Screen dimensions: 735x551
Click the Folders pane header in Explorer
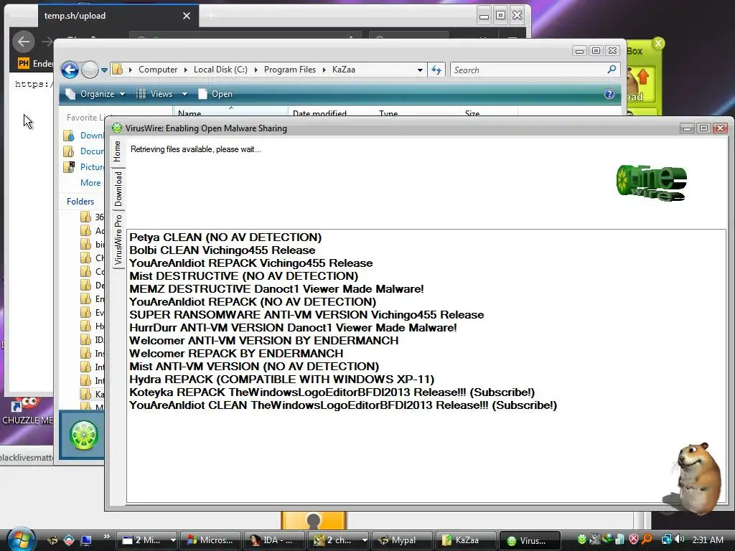[80, 202]
